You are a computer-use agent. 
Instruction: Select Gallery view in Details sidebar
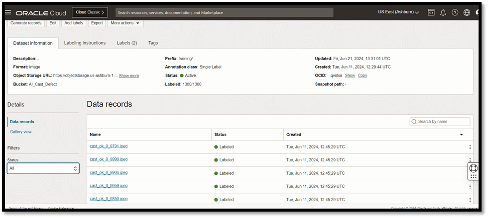pos(20,132)
